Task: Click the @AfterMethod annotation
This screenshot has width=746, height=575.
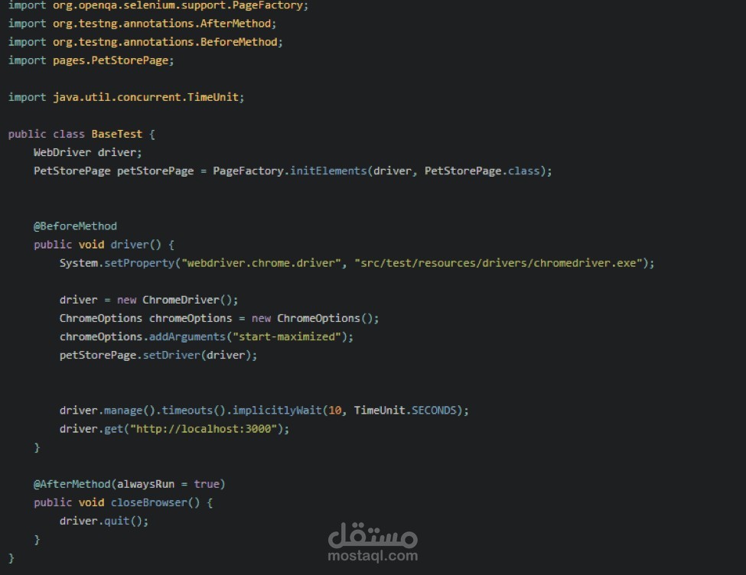Action: [x=73, y=484]
